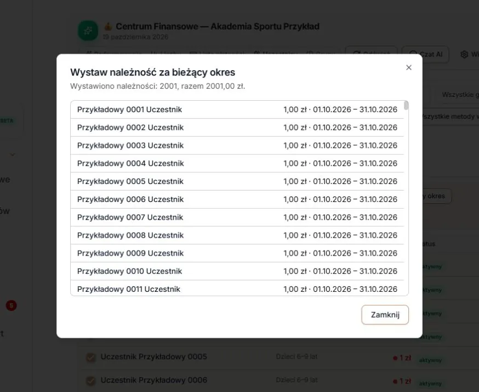Image resolution: width=479 pixels, height=392 pixels.
Task: Click aktywny status badge on row 0006
Action: [430, 383]
